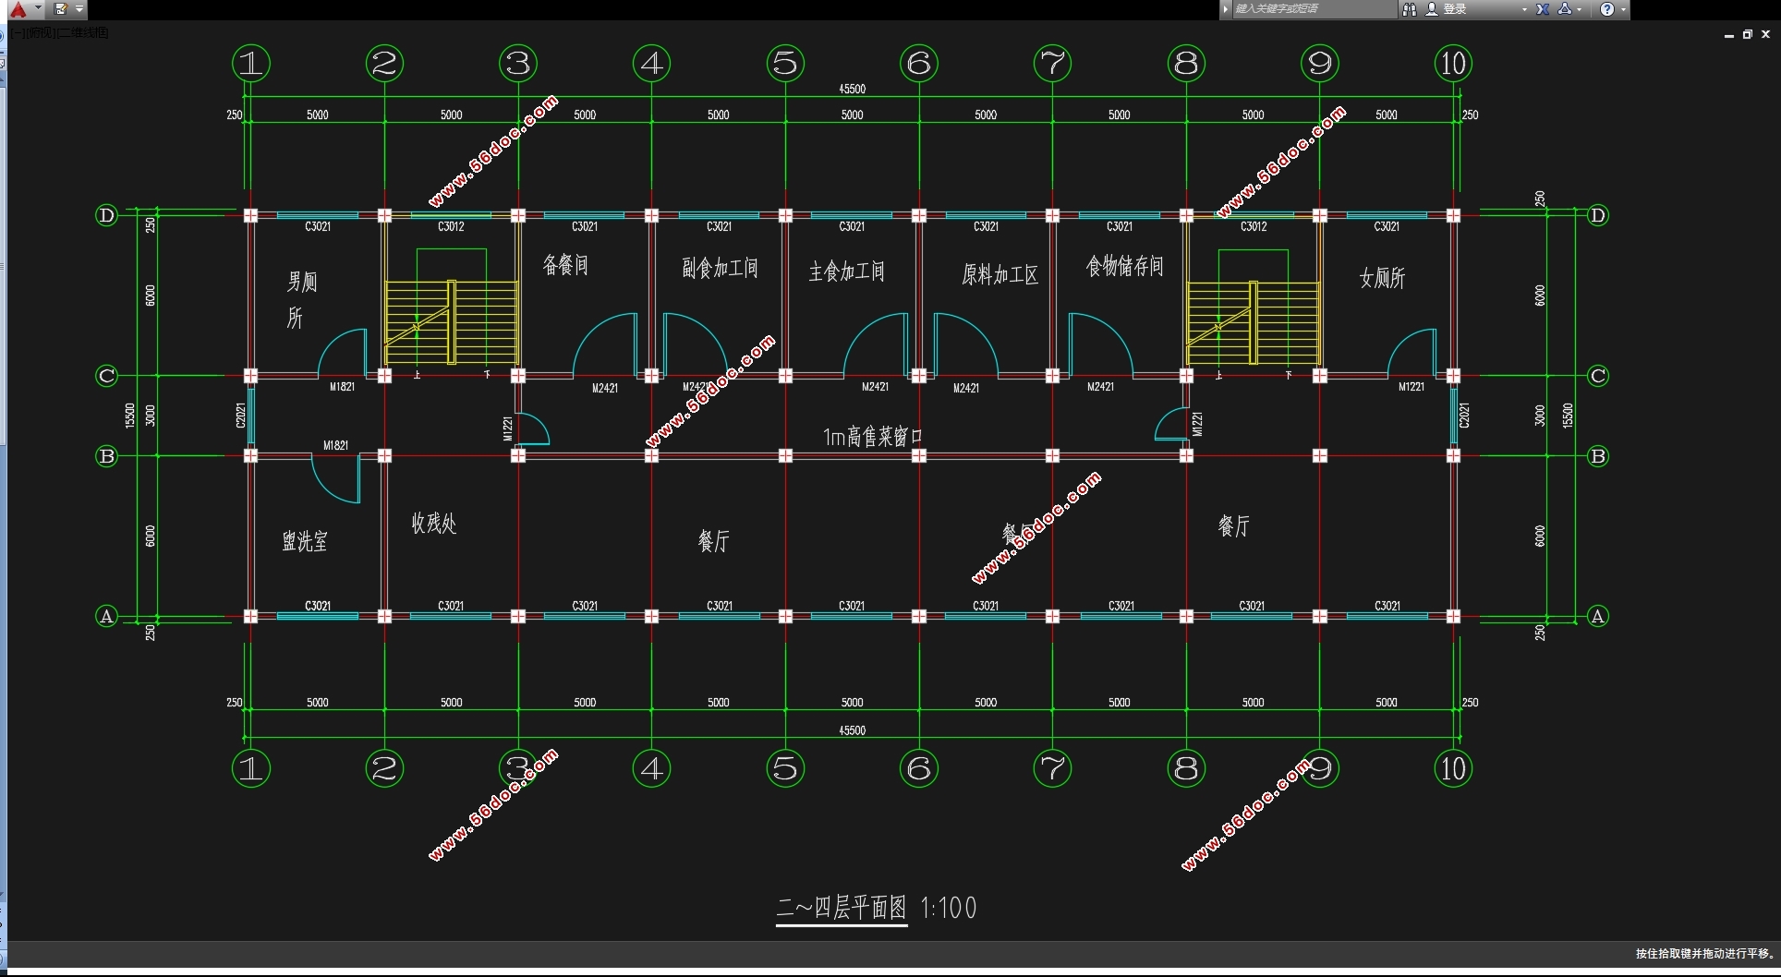Select the 盥洗室 room label
Viewport: 1781px width, 977px height.
[305, 540]
